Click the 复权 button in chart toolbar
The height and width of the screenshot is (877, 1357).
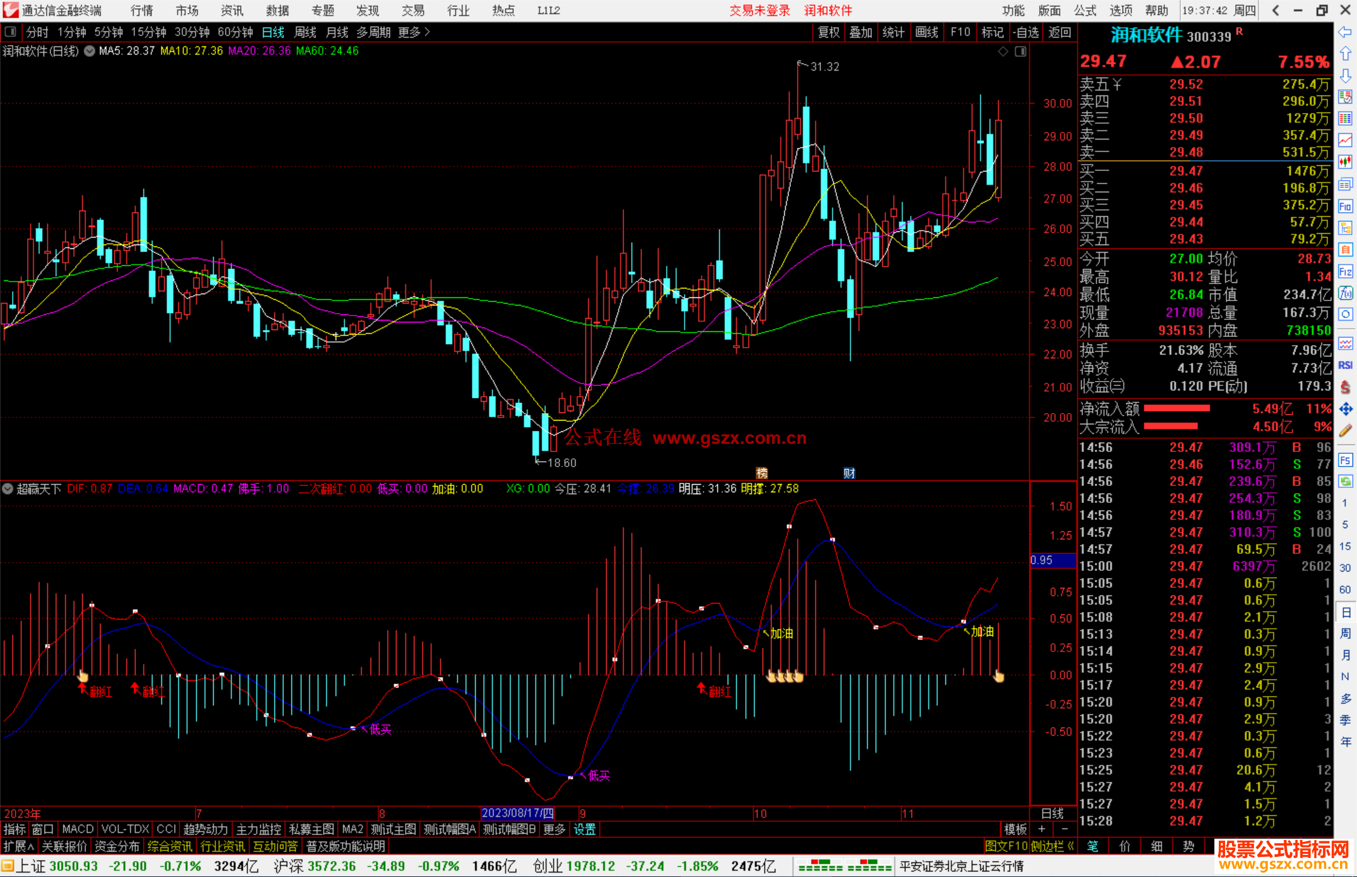coord(829,31)
